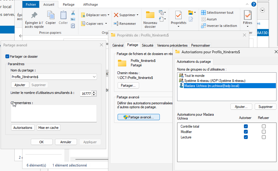Click the red X Supprimer icon
This screenshot has height=171, width=278.
click(116, 15)
